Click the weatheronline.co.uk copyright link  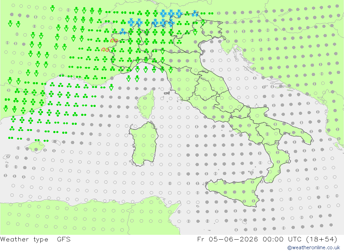313,248
